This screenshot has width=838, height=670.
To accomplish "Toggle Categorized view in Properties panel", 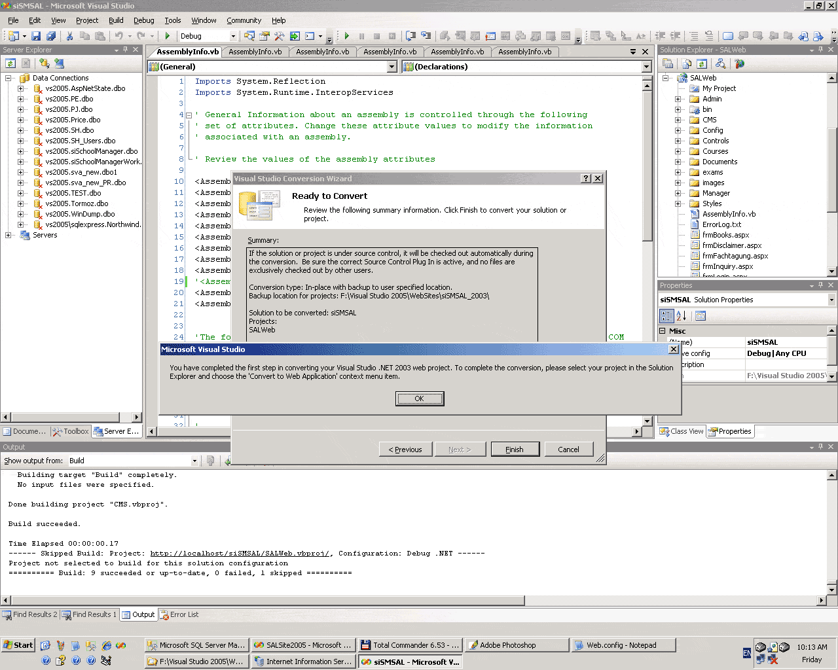I will coord(666,316).
